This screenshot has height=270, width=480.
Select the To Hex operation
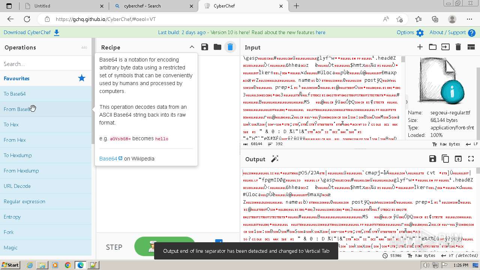46,124
